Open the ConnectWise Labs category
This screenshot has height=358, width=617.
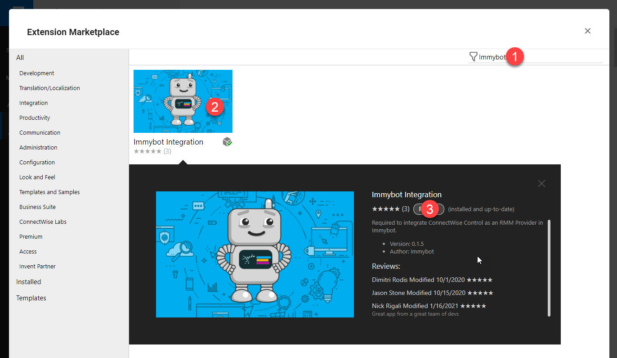(43, 222)
